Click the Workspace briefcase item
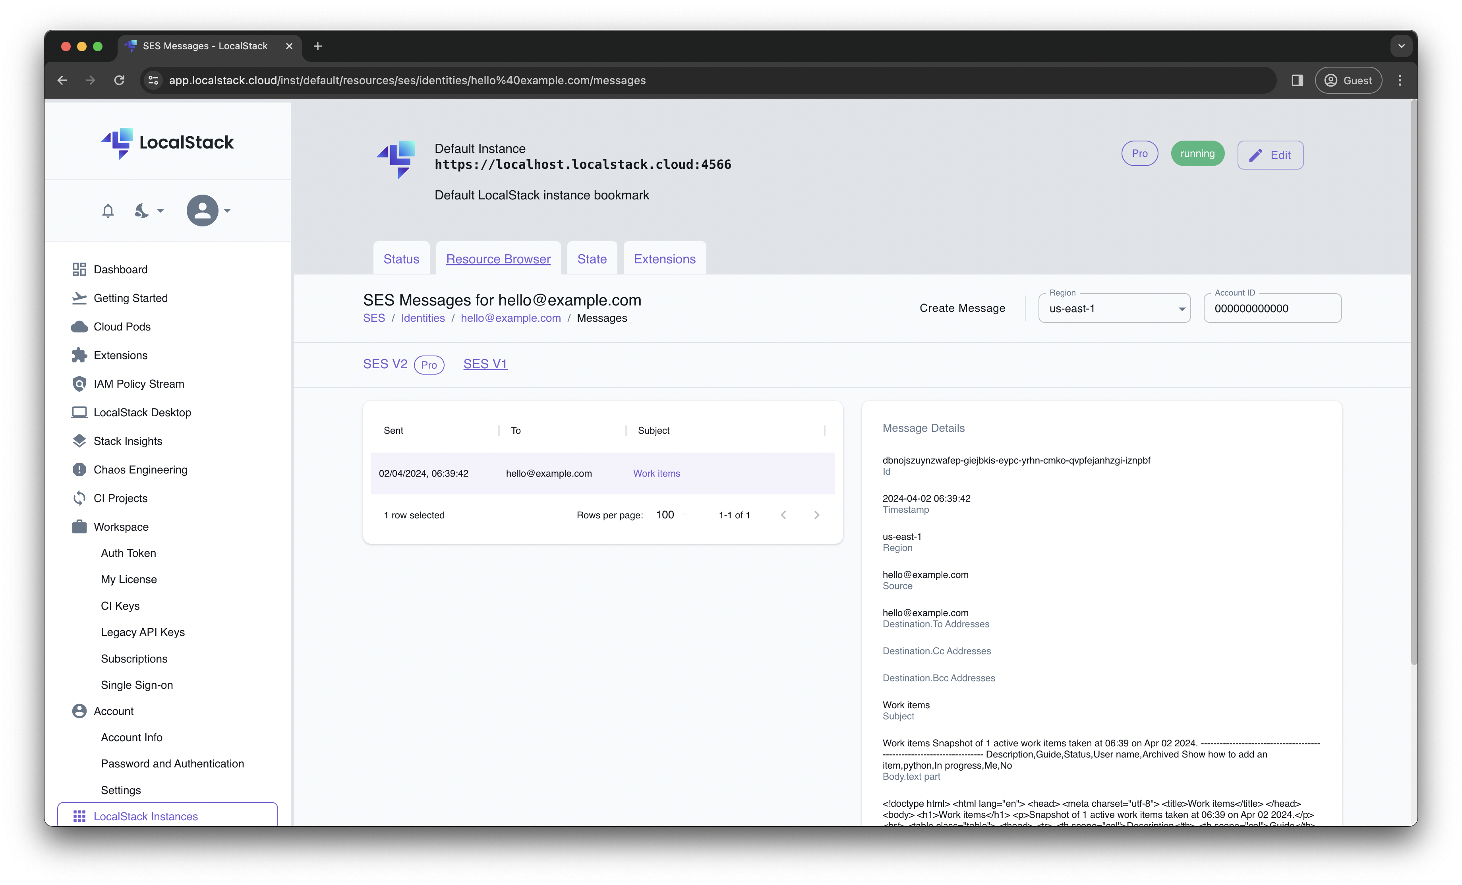This screenshot has height=885, width=1462. tap(121, 527)
